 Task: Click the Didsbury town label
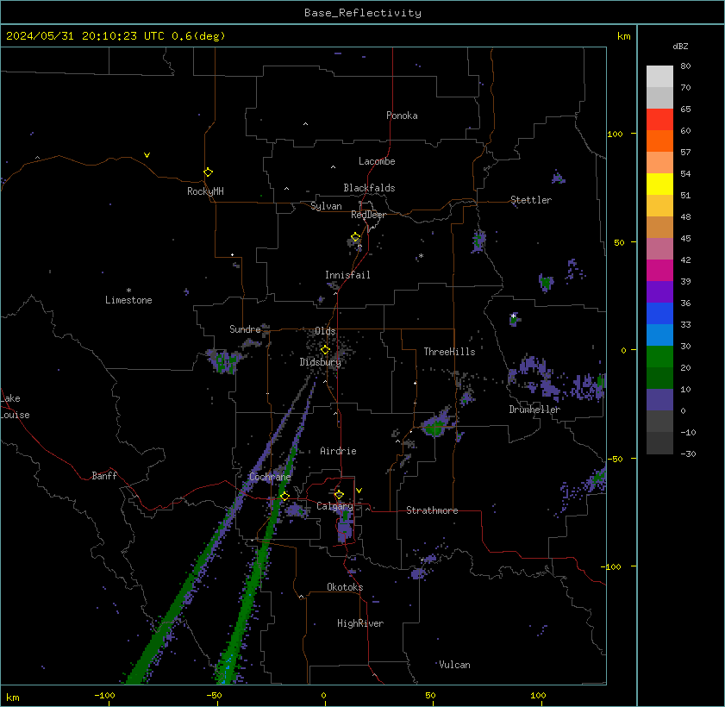tap(320, 362)
